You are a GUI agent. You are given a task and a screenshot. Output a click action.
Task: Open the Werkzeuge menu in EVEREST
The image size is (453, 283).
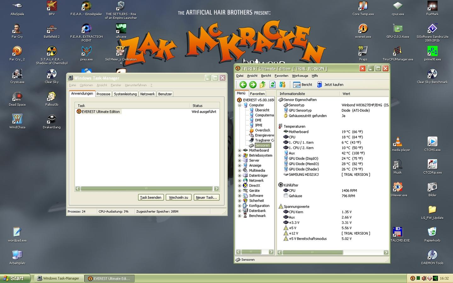coord(300,76)
